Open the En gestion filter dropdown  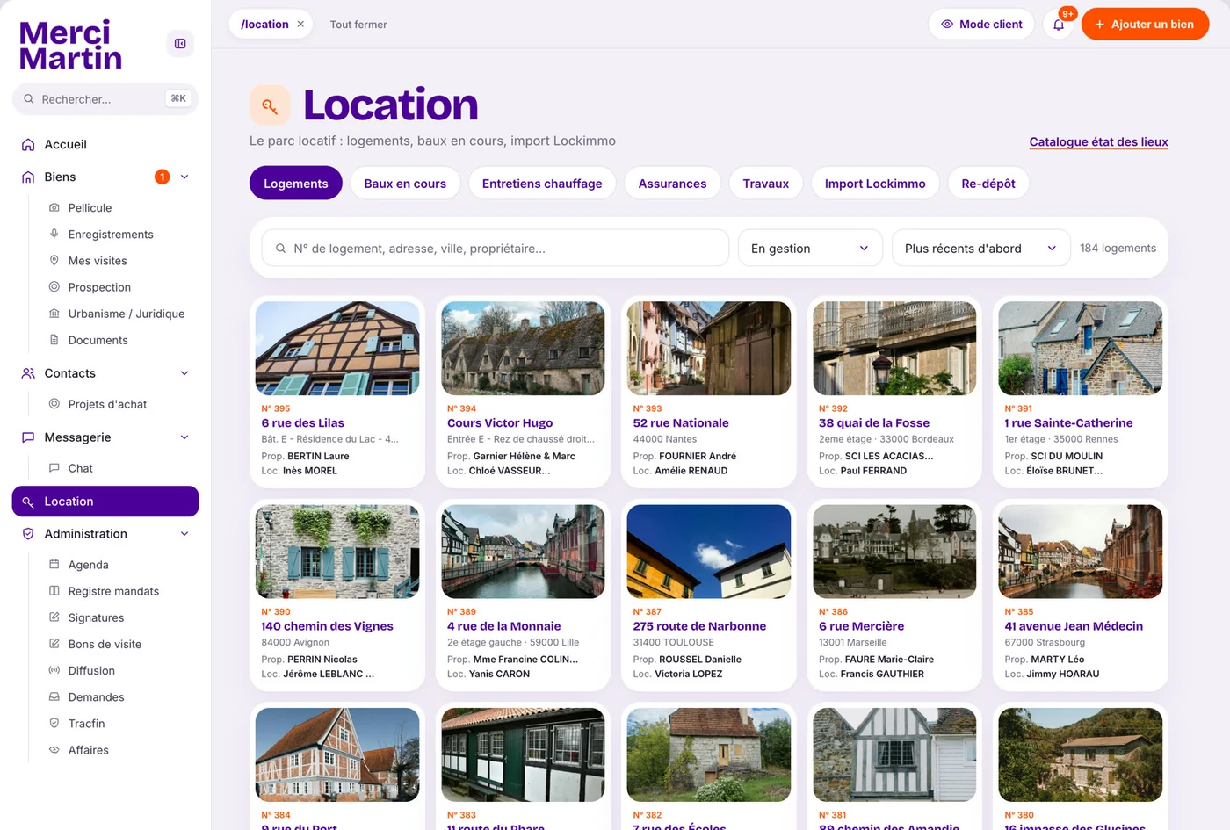point(810,249)
